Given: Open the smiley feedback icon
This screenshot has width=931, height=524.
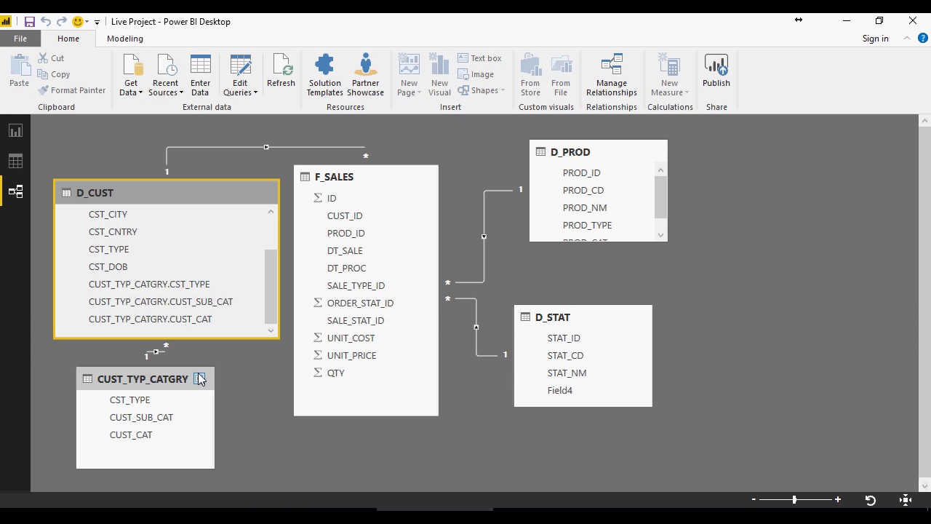Looking at the screenshot, I should pyautogui.click(x=78, y=22).
